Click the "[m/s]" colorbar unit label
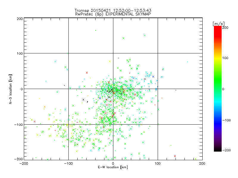Viewport: 238px width, 178px height. click(218, 24)
